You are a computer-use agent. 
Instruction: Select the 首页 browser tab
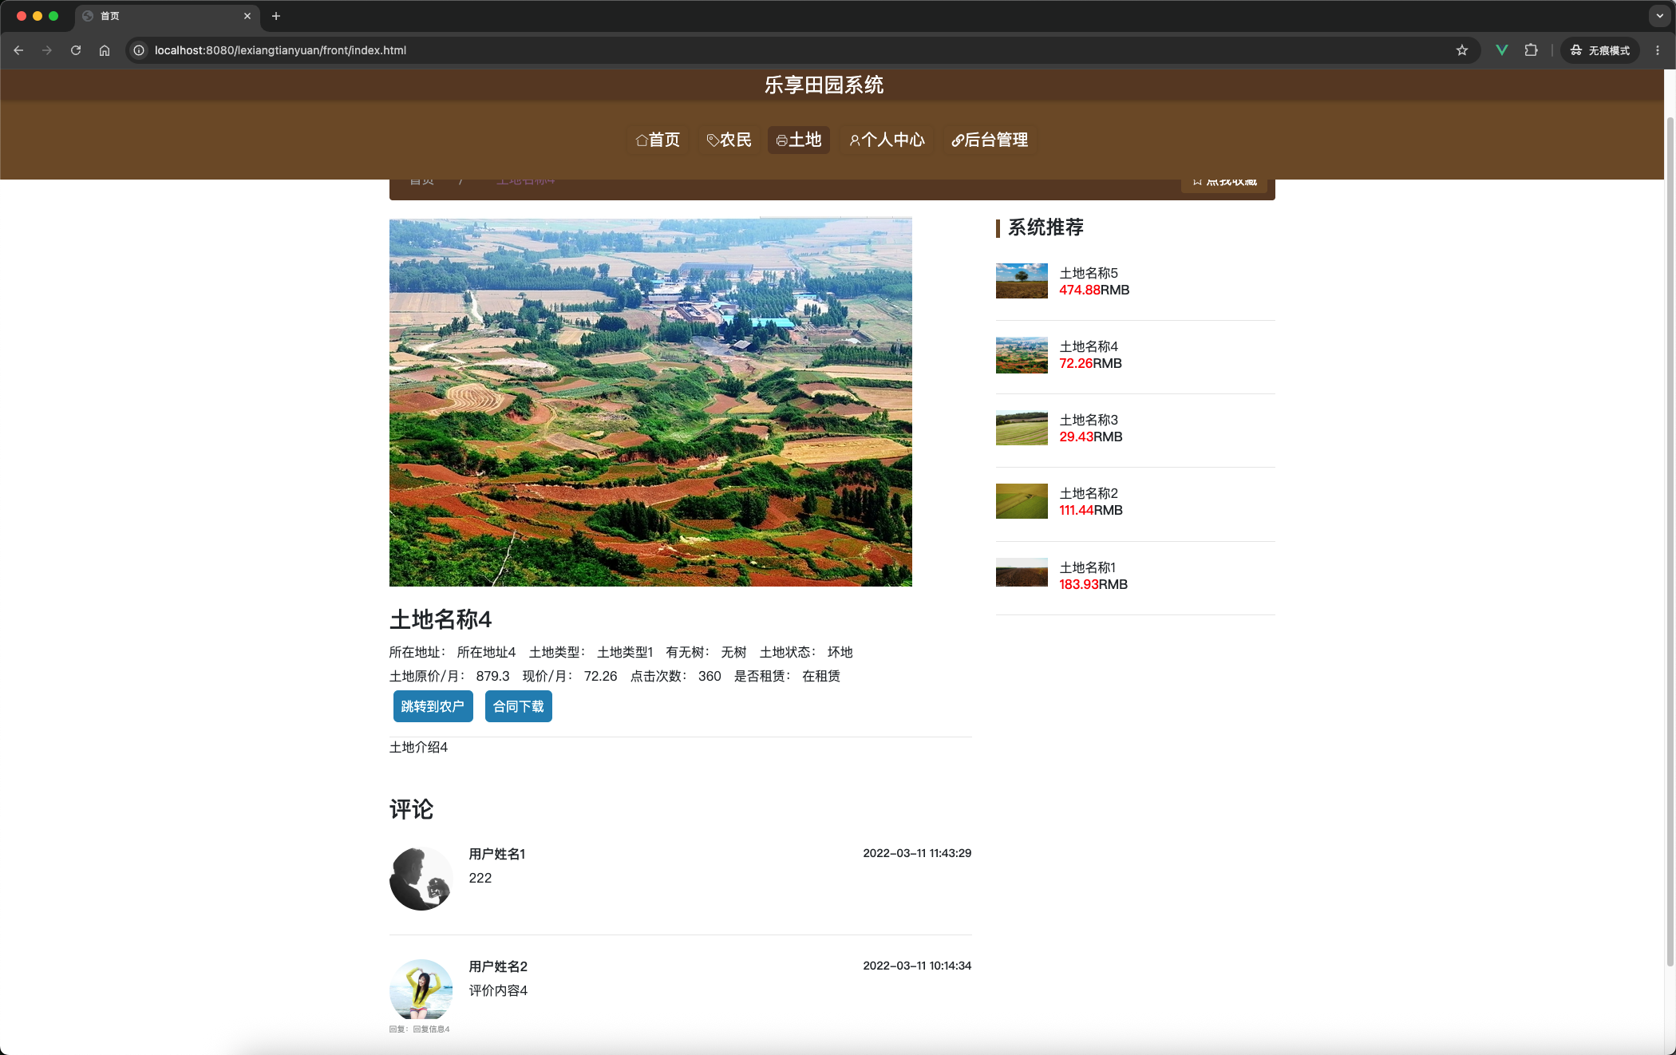coord(166,16)
